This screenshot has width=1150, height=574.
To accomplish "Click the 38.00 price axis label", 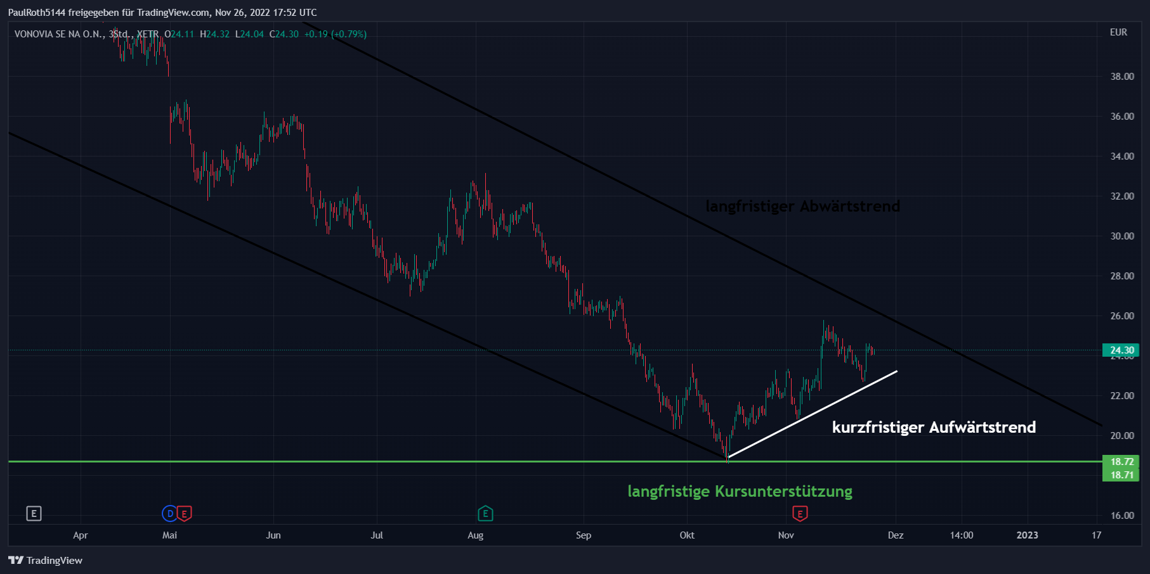I will point(1122,77).
